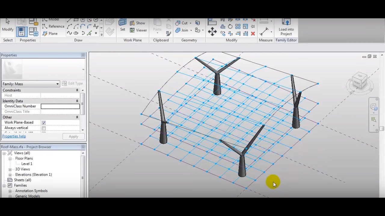The height and width of the screenshot is (216, 385).
Task: Click the Pin tool icon
Action: [x=253, y=26]
